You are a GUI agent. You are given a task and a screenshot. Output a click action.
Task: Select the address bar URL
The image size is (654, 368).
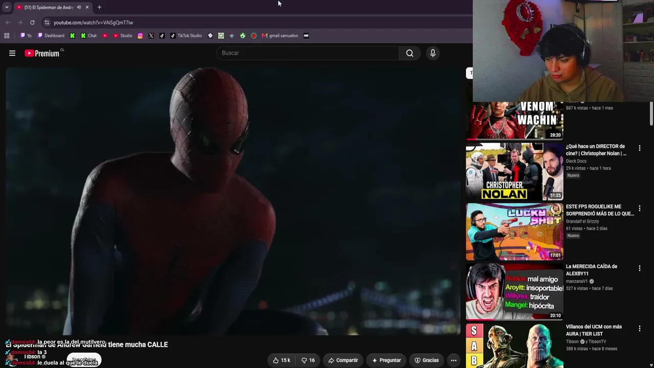tap(93, 22)
